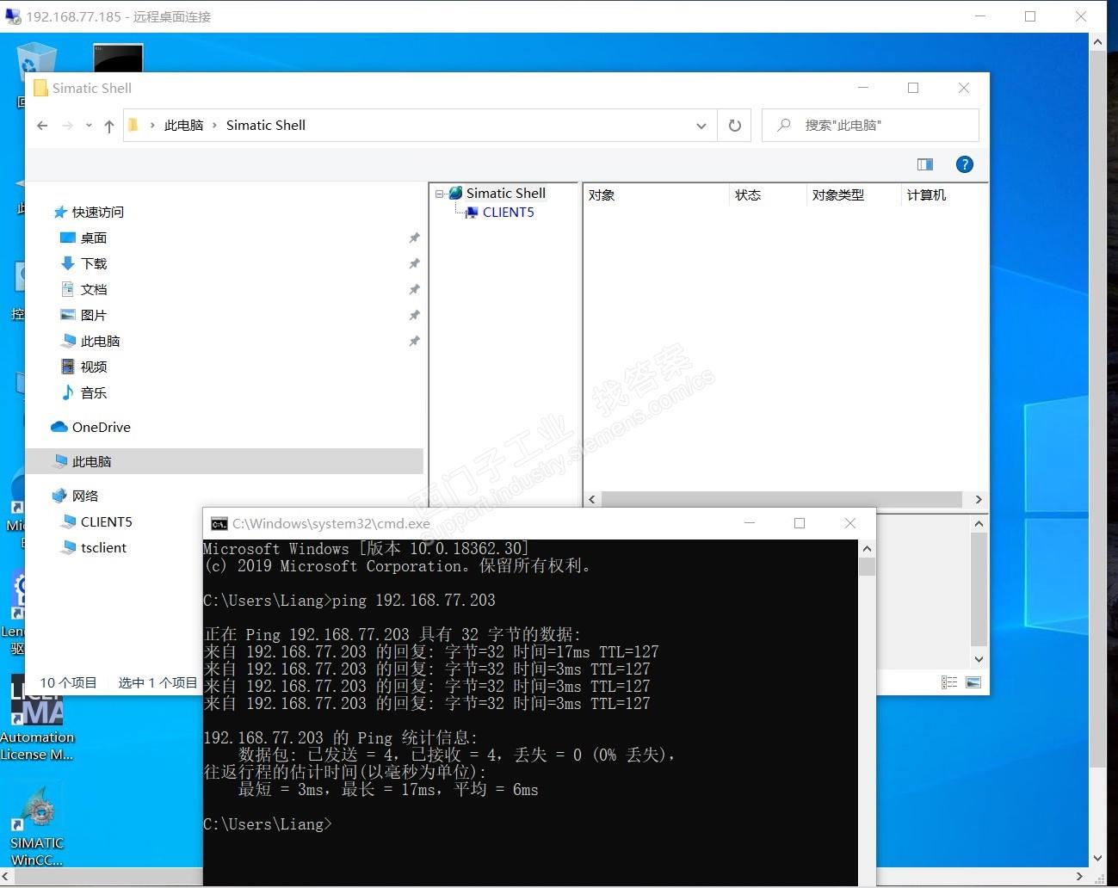Image resolution: width=1118 pixels, height=888 pixels.
Task: Click the cmd window scrollbar up arrow
Action: point(867,549)
